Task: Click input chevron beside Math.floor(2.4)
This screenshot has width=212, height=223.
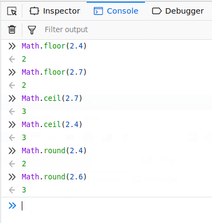Action: (x=12, y=46)
